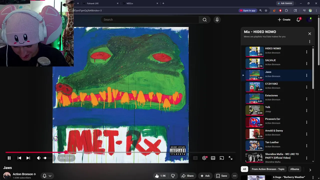Open options for HIDEO NOMO
This screenshot has width=320, height=180.
click(306, 52)
